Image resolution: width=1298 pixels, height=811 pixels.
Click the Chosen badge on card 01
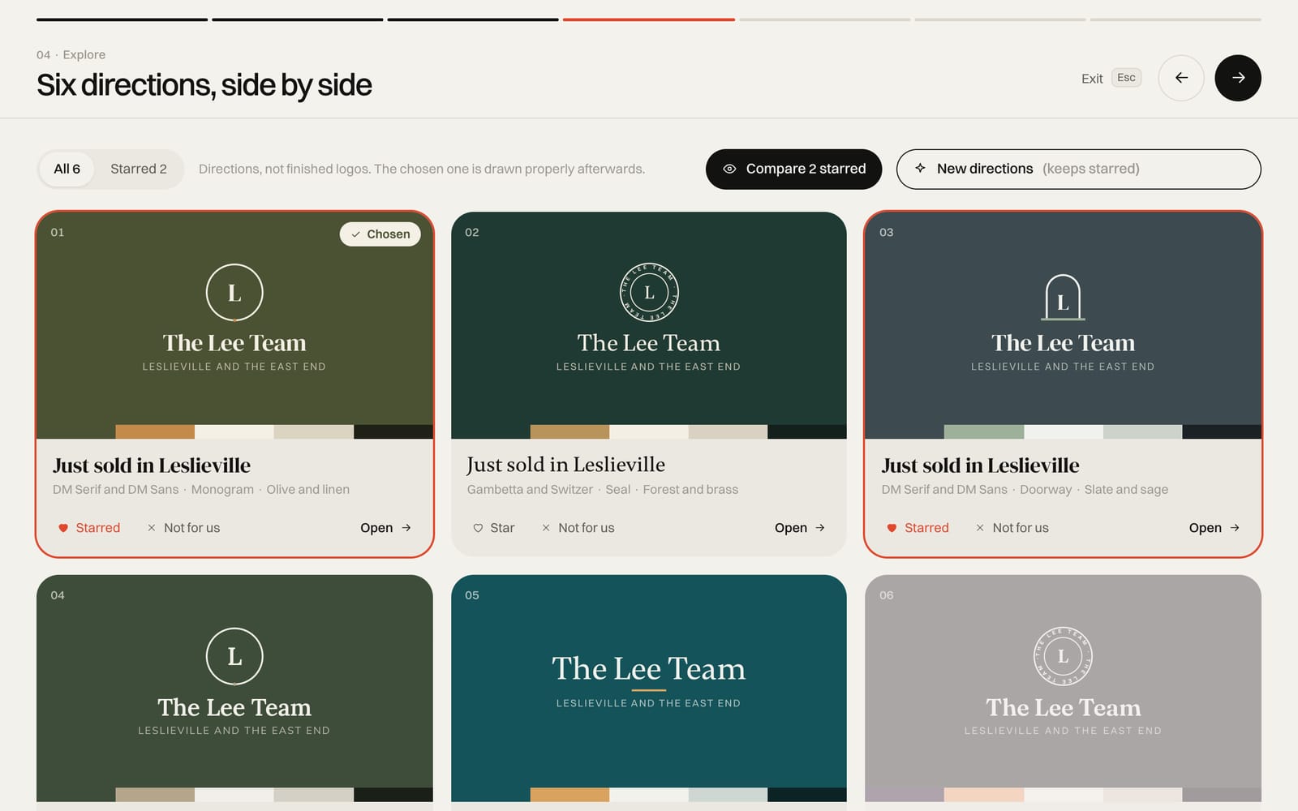[x=380, y=234]
